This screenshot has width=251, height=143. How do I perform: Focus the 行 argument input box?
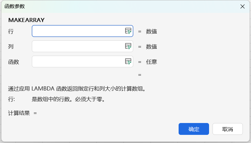(x=78, y=31)
